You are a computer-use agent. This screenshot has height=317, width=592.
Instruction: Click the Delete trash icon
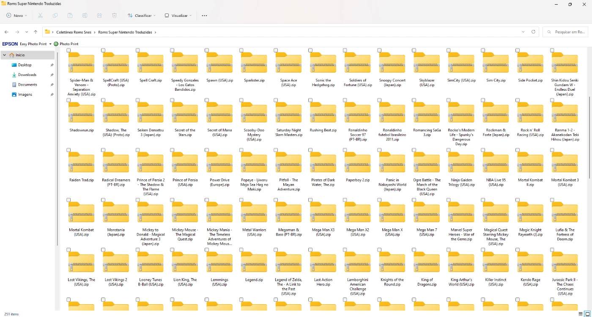pos(114,16)
